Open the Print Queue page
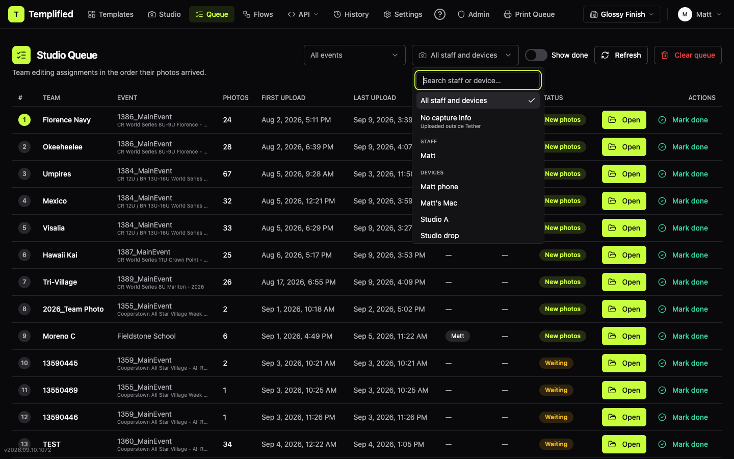734x459 pixels. point(529,14)
